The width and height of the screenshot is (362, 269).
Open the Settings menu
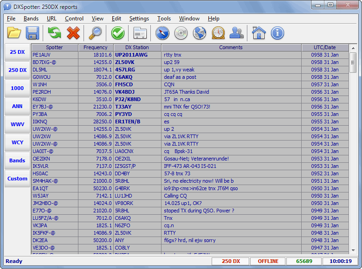pos(139,19)
